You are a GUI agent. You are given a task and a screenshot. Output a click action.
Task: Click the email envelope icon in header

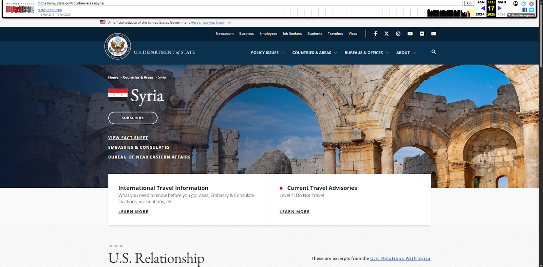click(x=434, y=34)
